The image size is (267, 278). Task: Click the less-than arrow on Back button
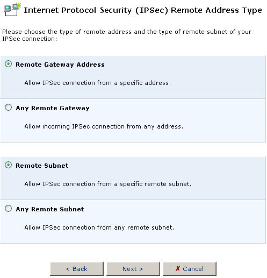[x=68, y=269]
